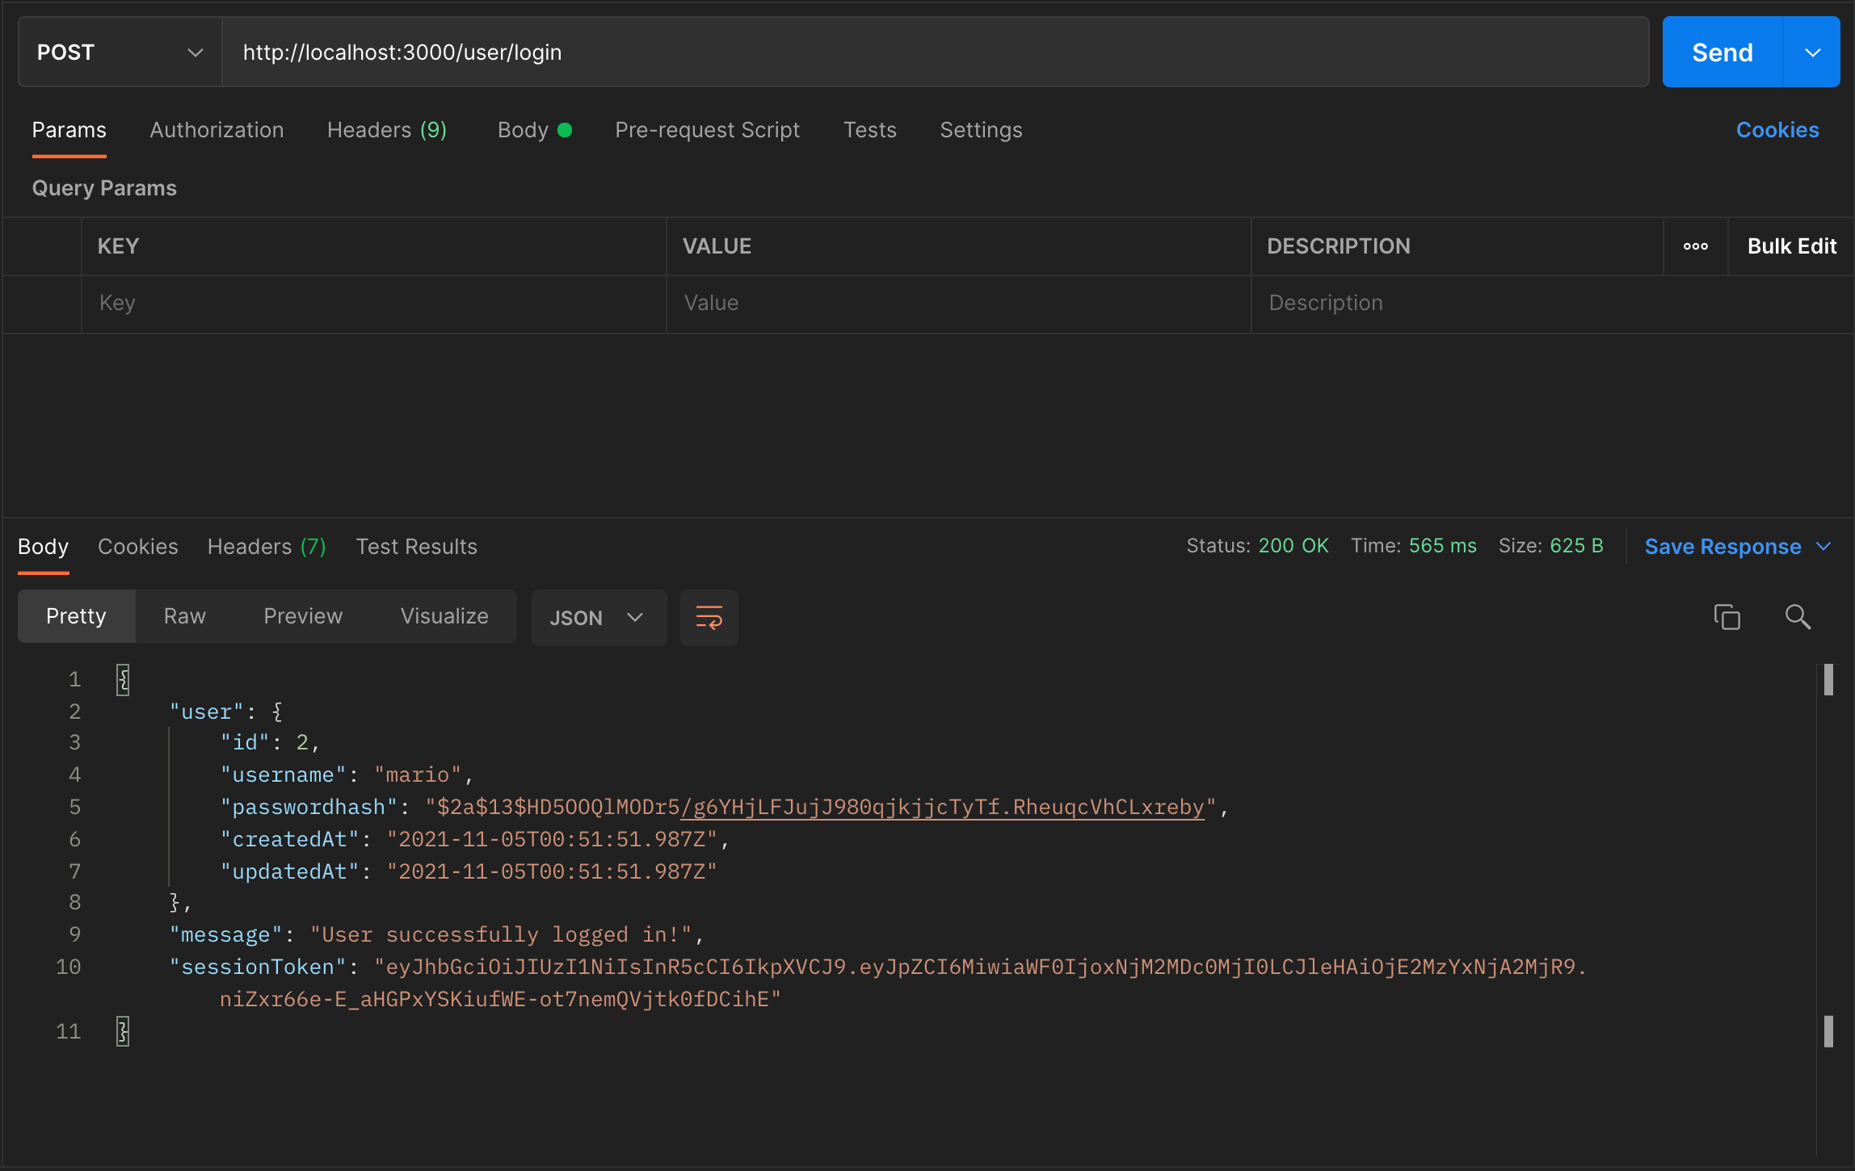
Task: Send the login request
Action: click(1722, 52)
